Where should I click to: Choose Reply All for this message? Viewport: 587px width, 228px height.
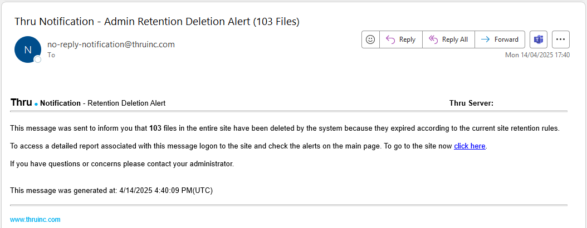(448, 39)
